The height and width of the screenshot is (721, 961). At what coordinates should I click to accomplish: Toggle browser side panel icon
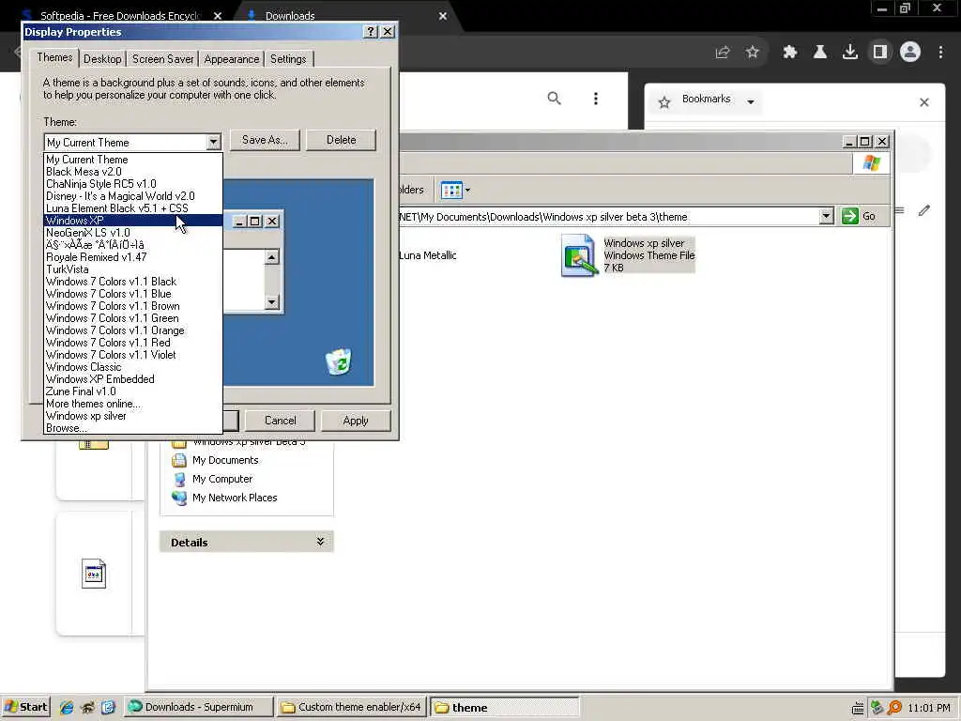coord(880,53)
